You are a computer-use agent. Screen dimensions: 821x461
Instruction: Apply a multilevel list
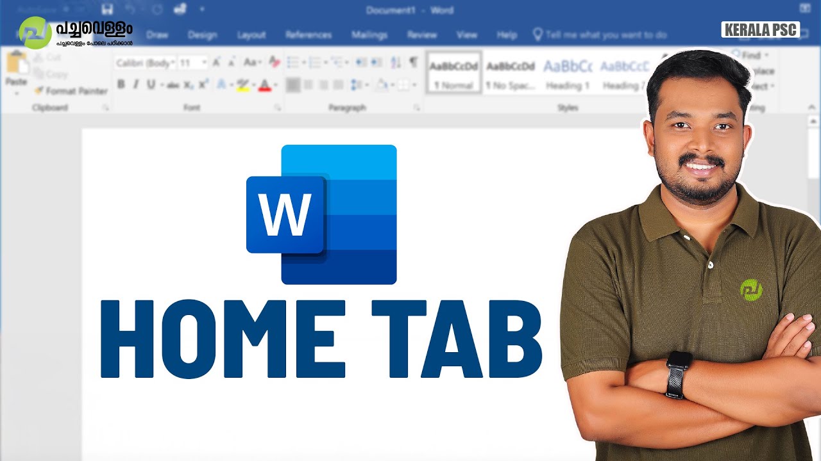(336, 63)
